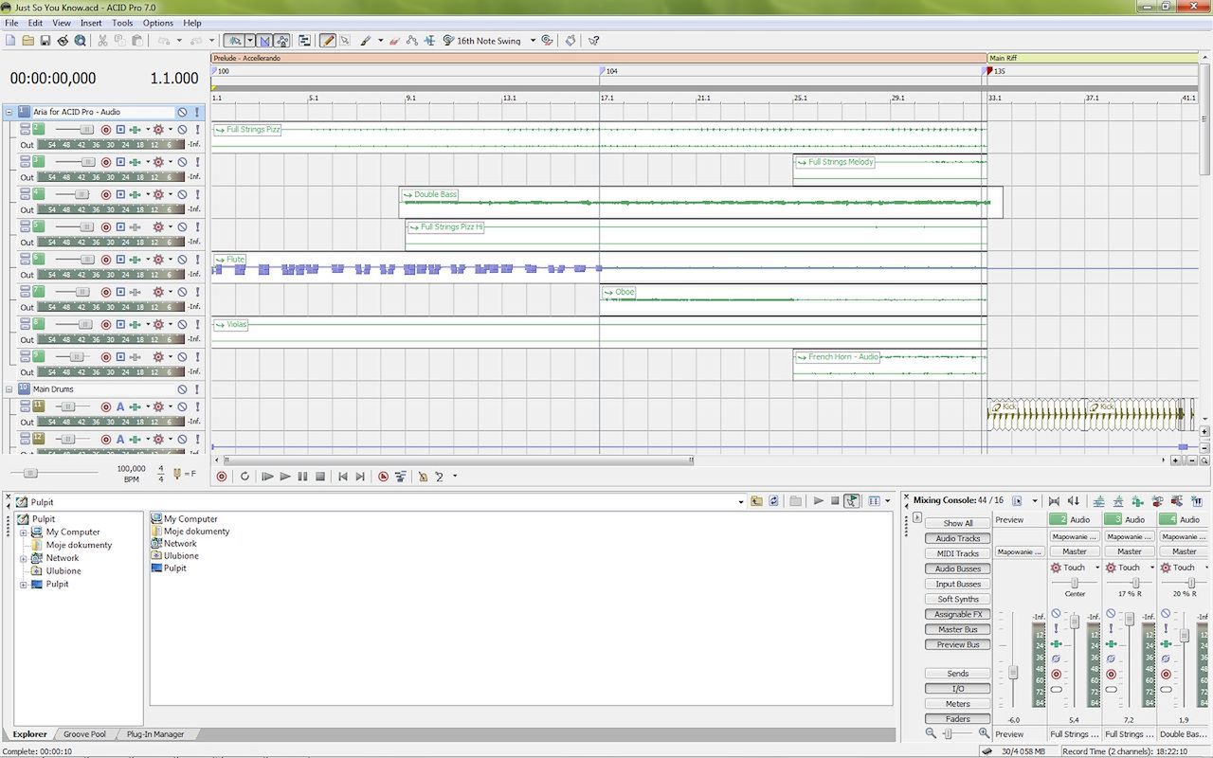Screen dimensions: 1213x758
Task: Toggle Loop Playback in transport bar
Action: pos(244,477)
